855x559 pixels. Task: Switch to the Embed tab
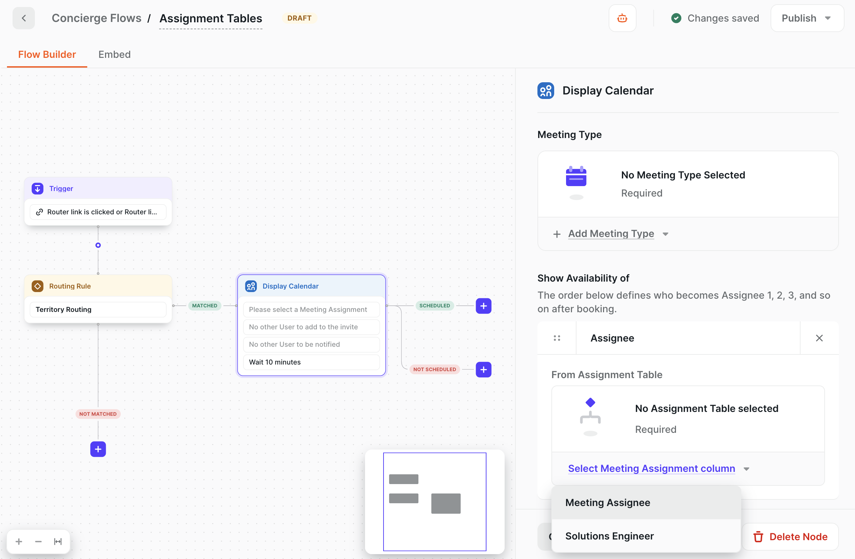click(114, 54)
